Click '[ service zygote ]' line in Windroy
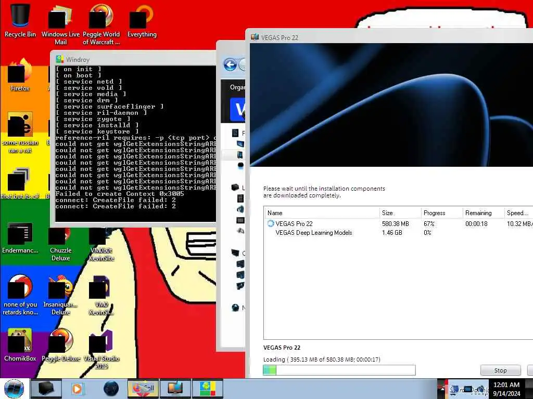 [x=93, y=119]
